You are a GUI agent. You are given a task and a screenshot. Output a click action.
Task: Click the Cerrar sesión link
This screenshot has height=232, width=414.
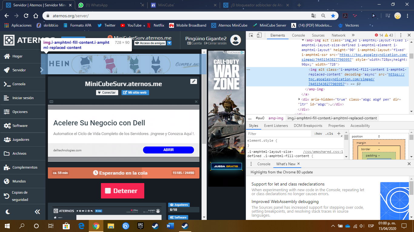click(x=215, y=43)
